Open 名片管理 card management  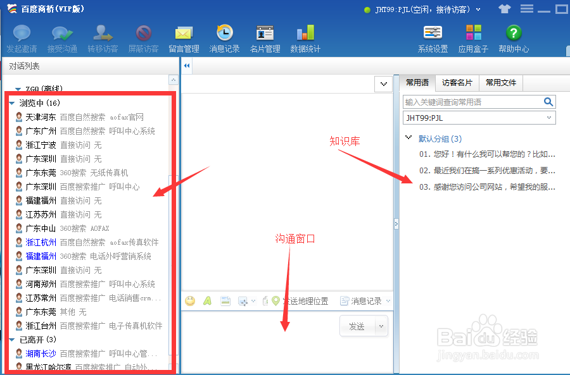(265, 39)
